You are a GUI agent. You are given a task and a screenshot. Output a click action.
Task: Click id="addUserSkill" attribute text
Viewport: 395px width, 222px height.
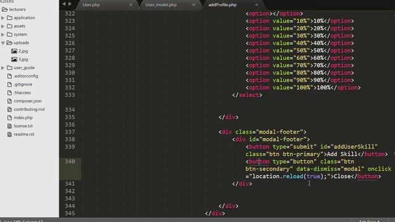pos(349,147)
